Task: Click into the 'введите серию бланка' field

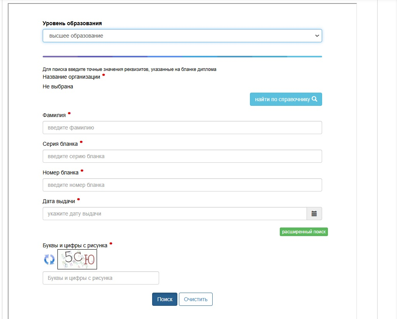Action: [x=182, y=156]
